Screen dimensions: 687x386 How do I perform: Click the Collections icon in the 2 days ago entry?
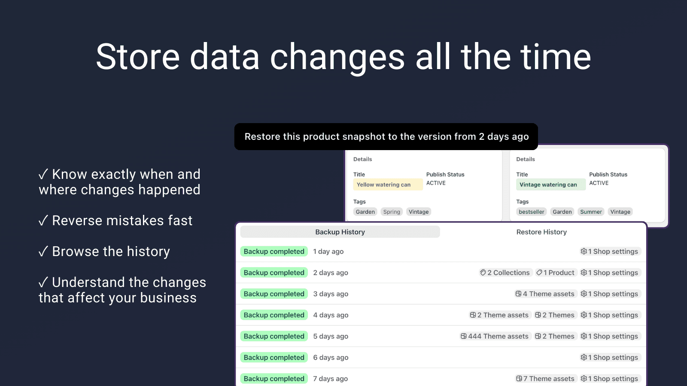pos(483,272)
